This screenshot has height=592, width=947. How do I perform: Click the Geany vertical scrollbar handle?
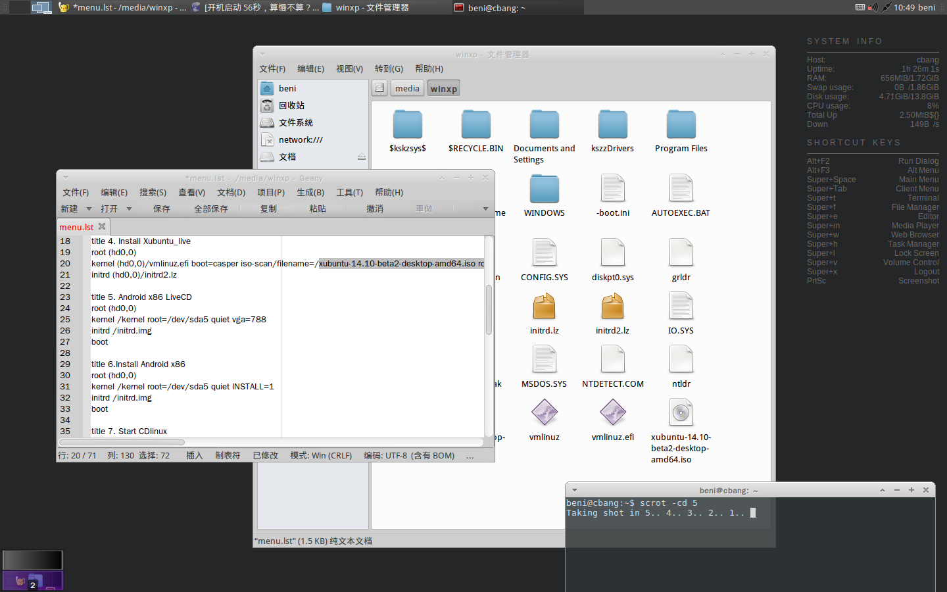coord(489,310)
